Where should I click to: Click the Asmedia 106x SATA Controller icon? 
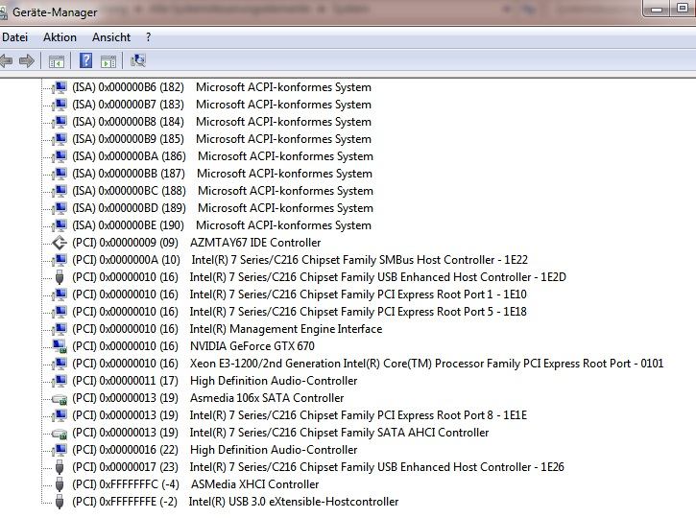tap(59, 399)
